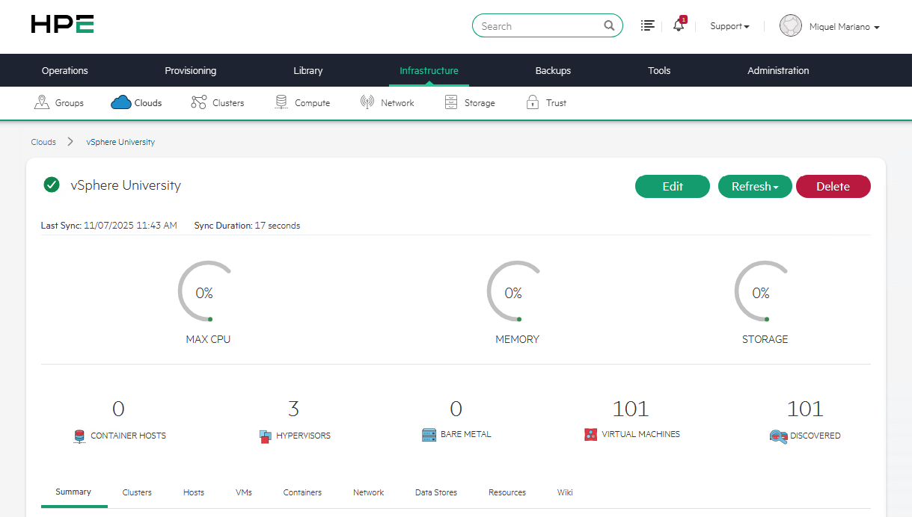Switch to the Hosts tab
The height and width of the screenshot is (517, 912).
point(194,492)
